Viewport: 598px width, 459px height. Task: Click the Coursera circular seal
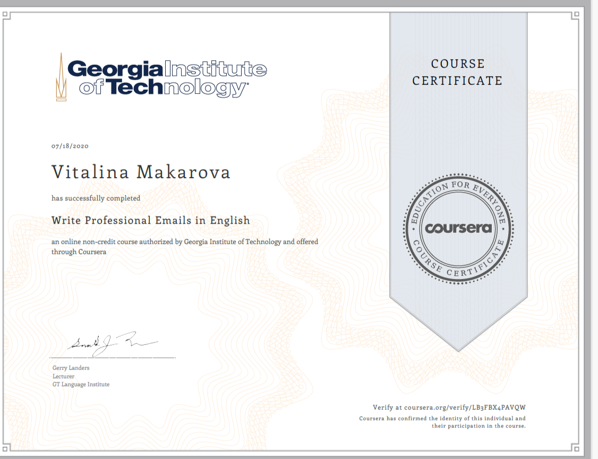click(458, 228)
